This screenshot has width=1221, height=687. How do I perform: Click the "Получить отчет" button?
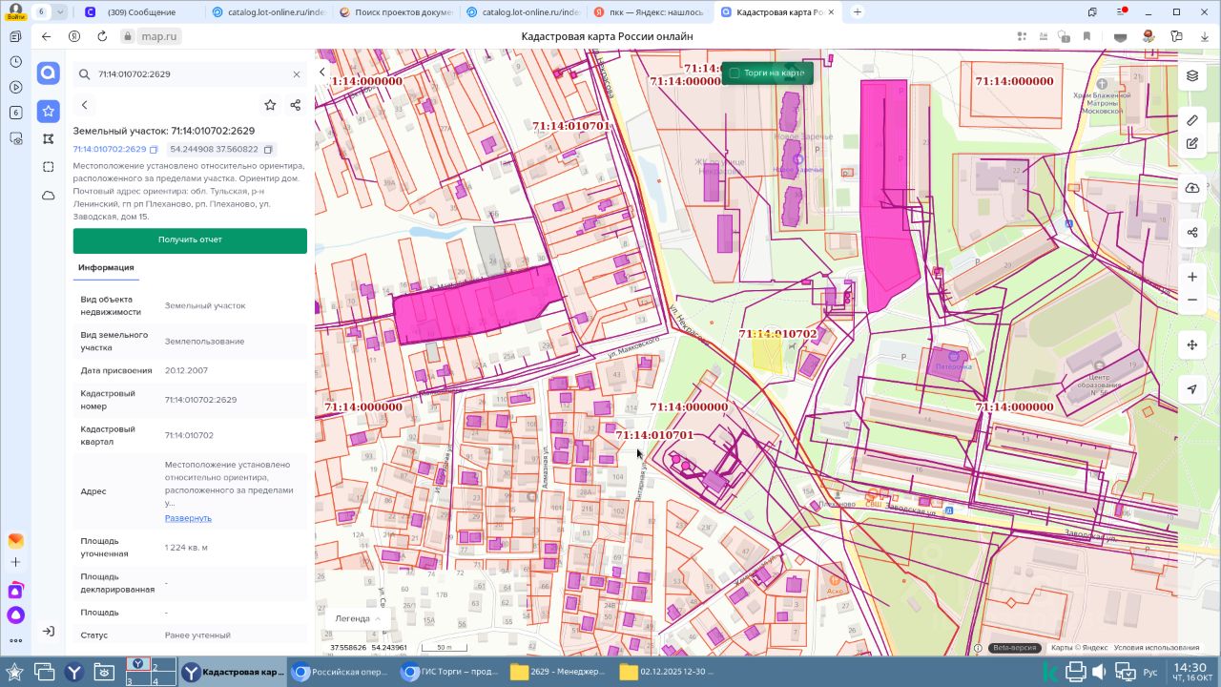190,240
